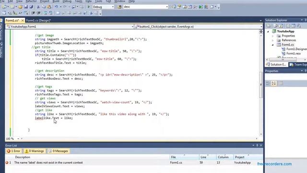Click the Copy toolbar icon
307x173 pixels.
(x=44, y=7)
